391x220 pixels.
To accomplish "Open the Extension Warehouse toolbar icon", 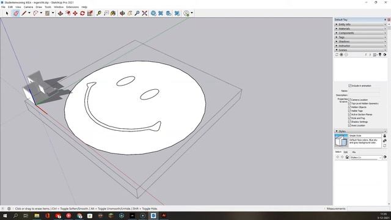I will 161,13.
